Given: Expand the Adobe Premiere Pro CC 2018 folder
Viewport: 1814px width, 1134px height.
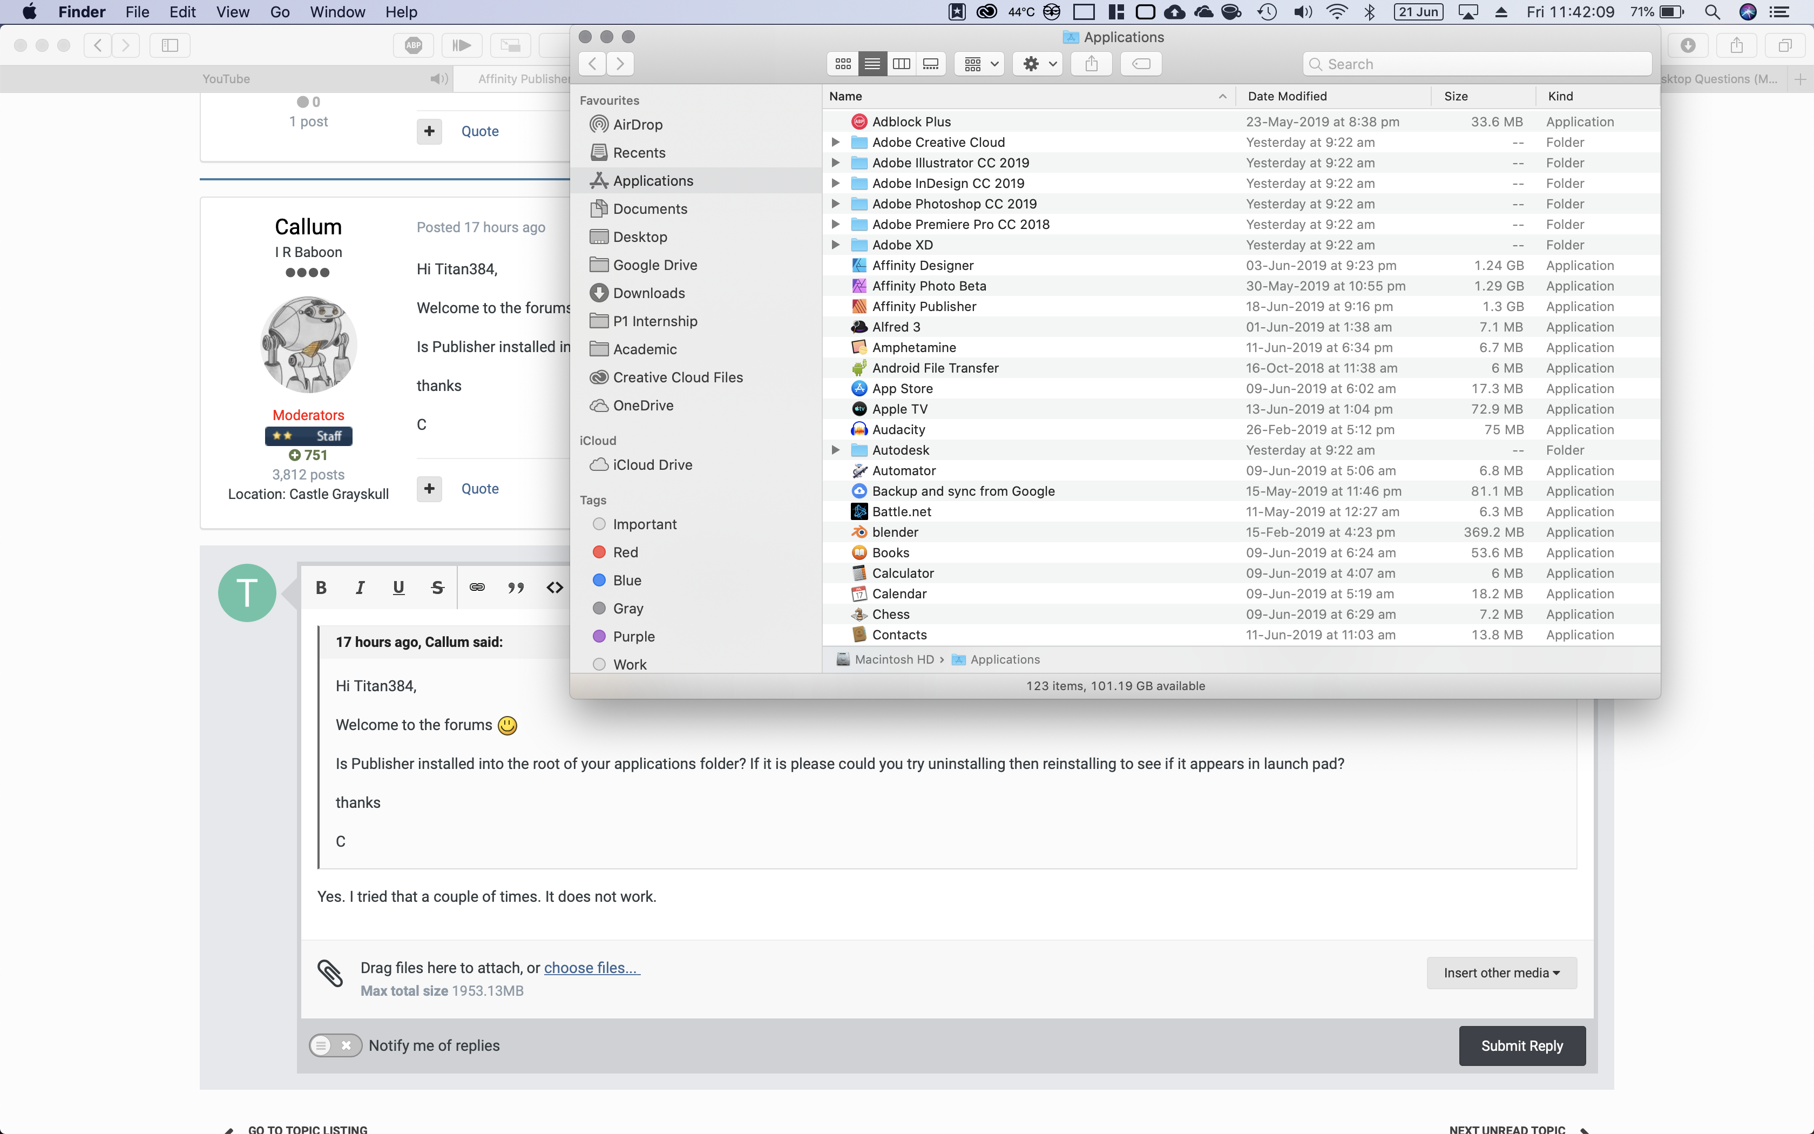Looking at the screenshot, I should coord(835,224).
